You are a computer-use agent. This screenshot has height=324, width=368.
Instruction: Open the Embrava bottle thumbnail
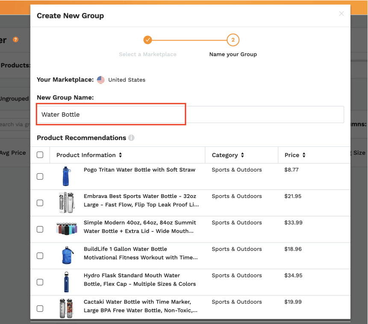pyautogui.click(x=67, y=203)
